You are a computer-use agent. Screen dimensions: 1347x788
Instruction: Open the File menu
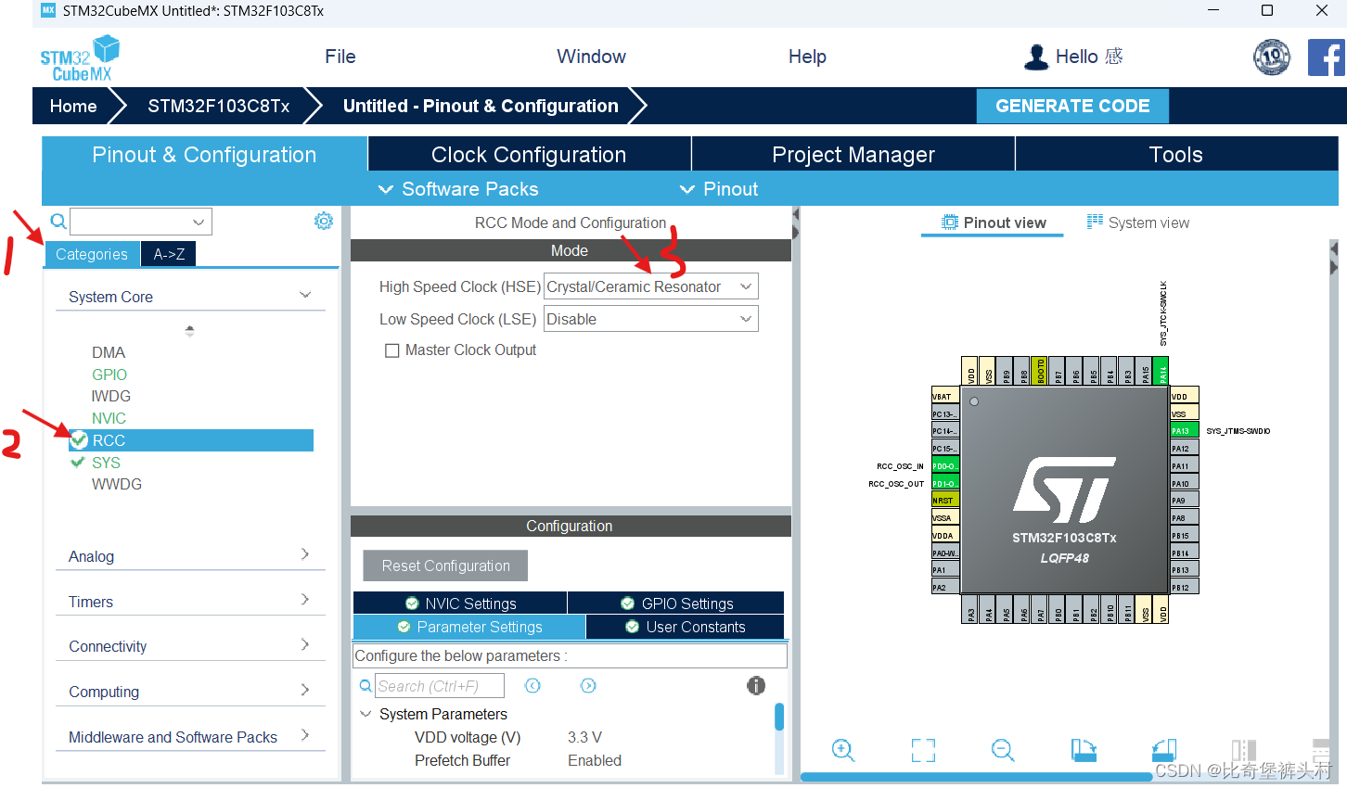click(x=340, y=57)
